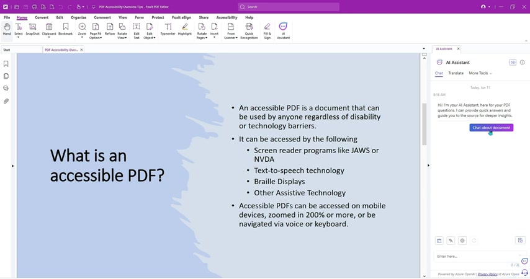Open the Foxit eSign tab
Screen dimensions: 530x279
tap(181, 17)
